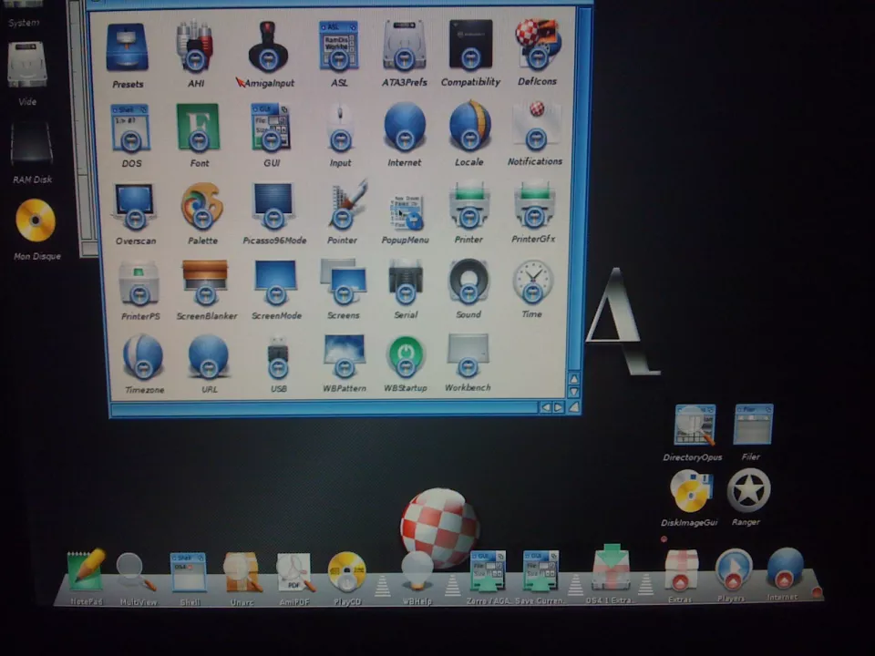The width and height of the screenshot is (875, 656).
Task: Click the window's scroll right arrow
Action: coord(558,407)
